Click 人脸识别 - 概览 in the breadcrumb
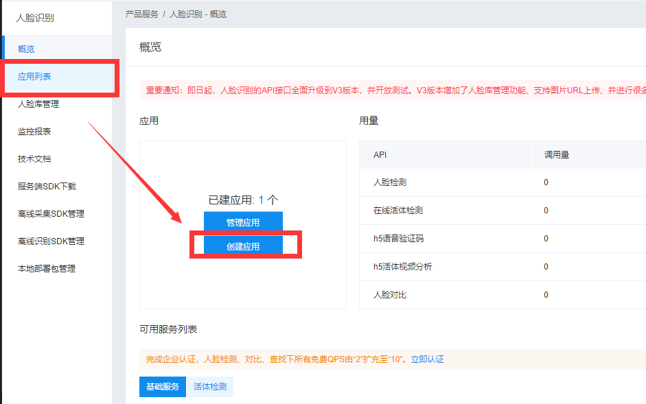 (198, 13)
